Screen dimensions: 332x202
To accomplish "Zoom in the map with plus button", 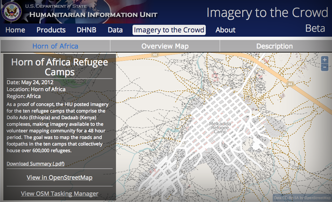I will pos(325,60).
